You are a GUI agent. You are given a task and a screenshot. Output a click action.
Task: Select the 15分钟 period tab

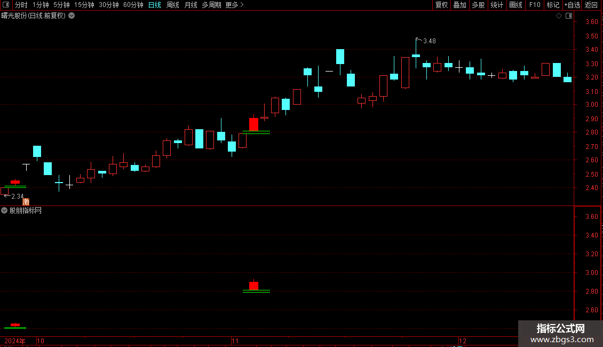(84, 5)
